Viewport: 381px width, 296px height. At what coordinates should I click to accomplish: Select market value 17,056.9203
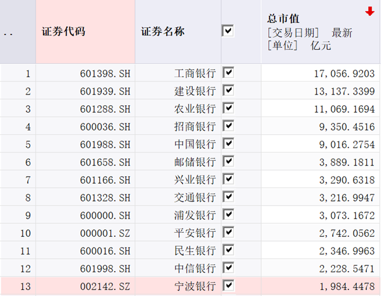tap(320, 73)
